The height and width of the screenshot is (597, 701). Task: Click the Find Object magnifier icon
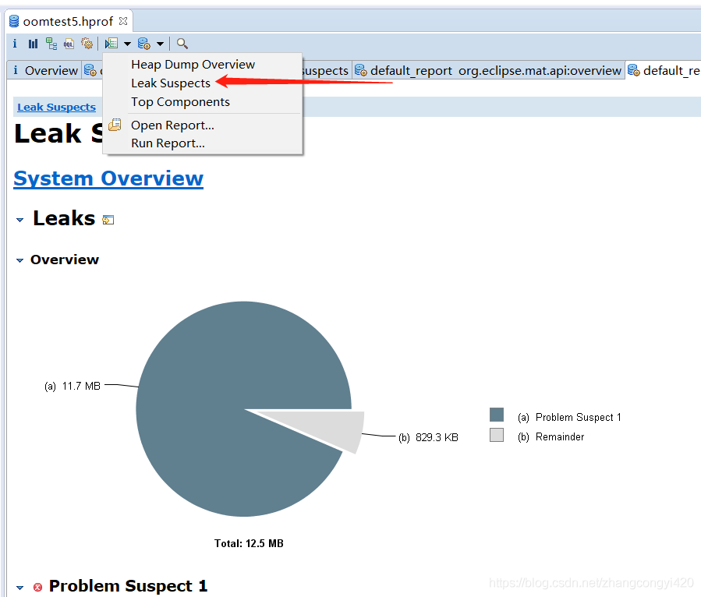182,44
